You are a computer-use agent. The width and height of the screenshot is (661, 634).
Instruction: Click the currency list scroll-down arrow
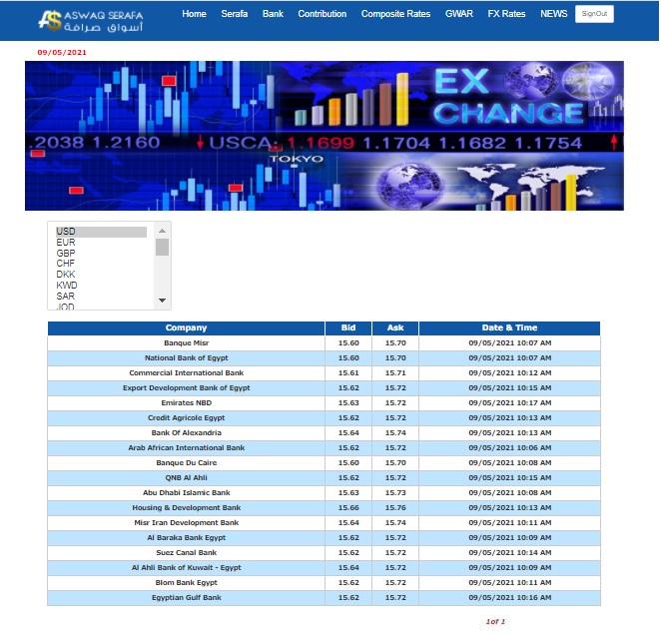[x=163, y=301]
